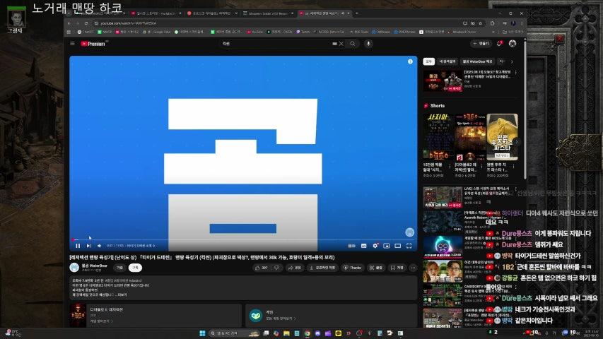The image size is (603, 339).
Task: Enter fullscreen in the video player
Action: tap(409, 246)
